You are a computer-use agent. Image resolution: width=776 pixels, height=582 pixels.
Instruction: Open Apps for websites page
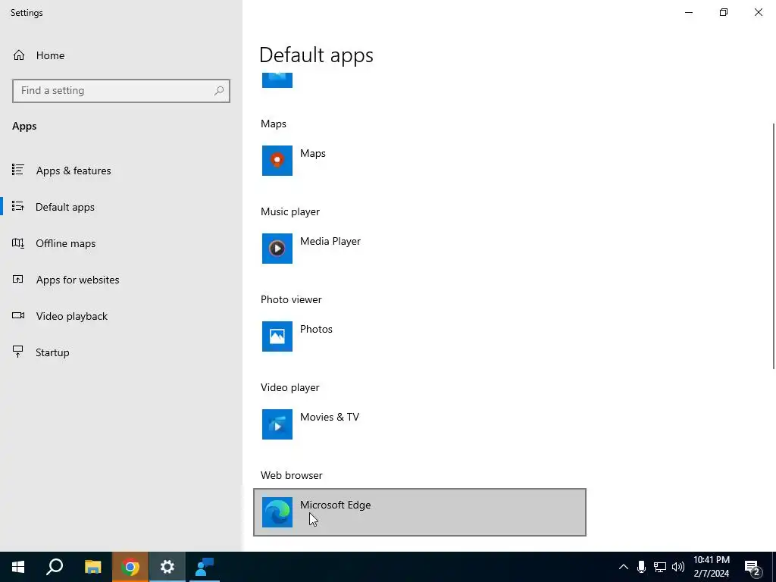coord(77,280)
